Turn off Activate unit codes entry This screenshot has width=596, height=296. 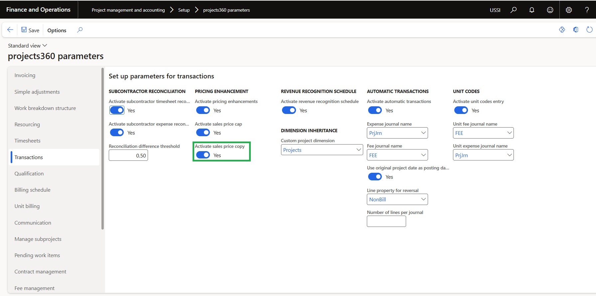coord(461,110)
